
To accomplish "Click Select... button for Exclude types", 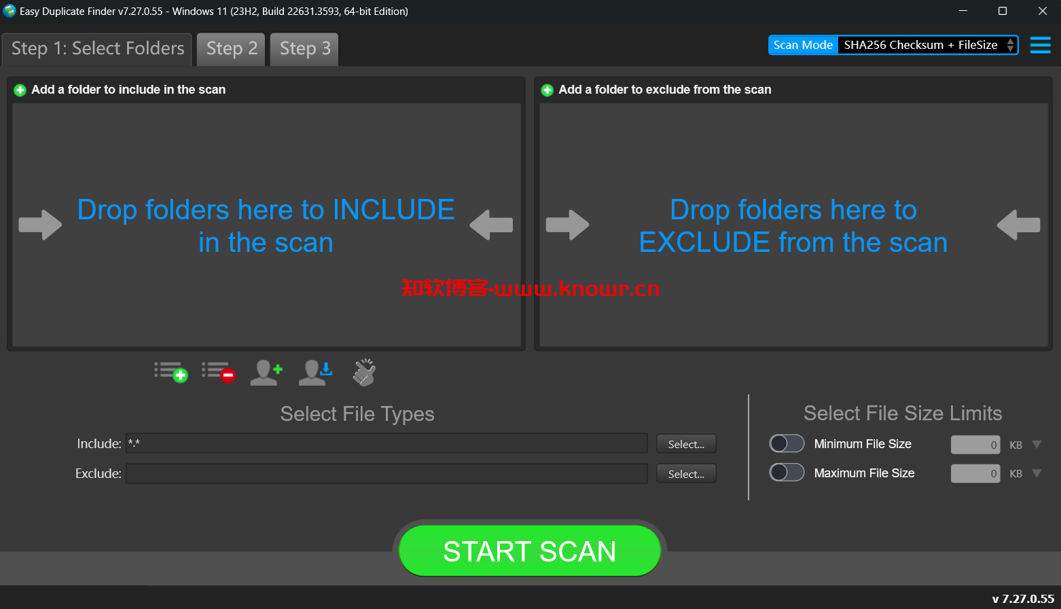I will [x=686, y=474].
